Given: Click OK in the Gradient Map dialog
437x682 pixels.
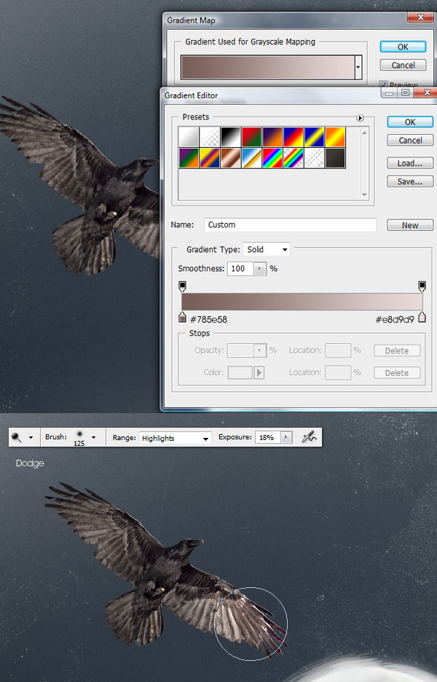Looking at the screenshot, I should click(x=403, y=47).
